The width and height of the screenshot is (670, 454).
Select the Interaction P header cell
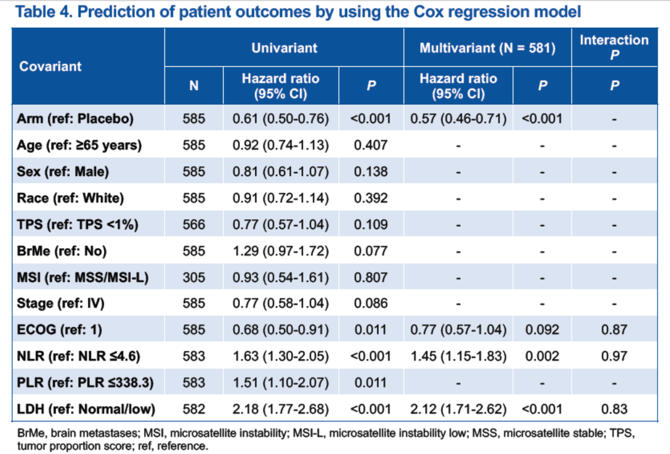click(614, 47)
